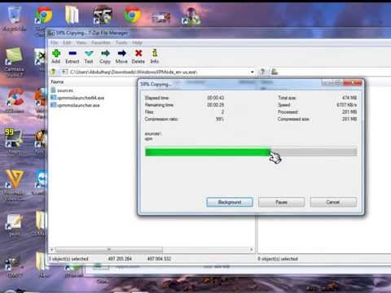The width and height of the screenshot is (391, 293).
Task: Open the Help menu
Action: point(138,42)
